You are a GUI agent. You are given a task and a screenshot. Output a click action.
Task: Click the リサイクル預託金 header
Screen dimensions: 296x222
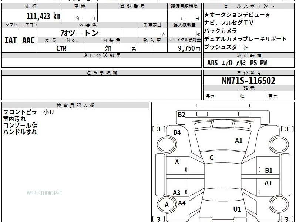184,40
